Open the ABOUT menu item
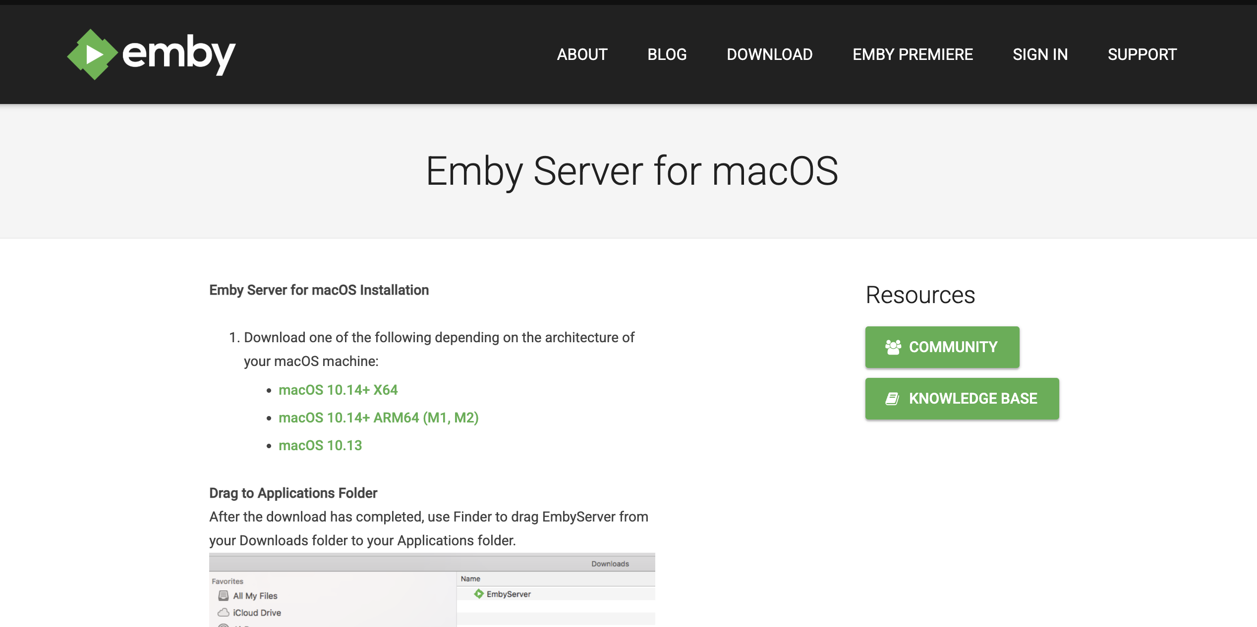The image size is (1257, 627). click(x=582, y=54)
